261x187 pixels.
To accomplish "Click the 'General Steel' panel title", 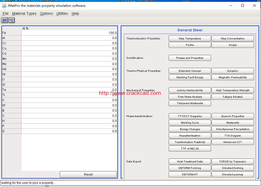I will tap(190, 30).
